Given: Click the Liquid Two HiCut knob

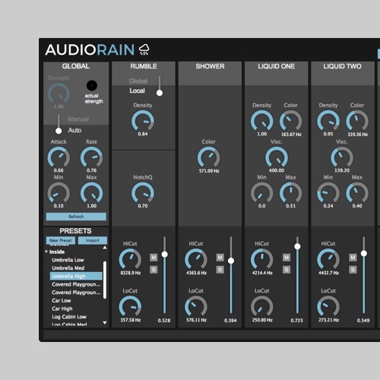Looking at the screenshot, I should tap(328, 259).
